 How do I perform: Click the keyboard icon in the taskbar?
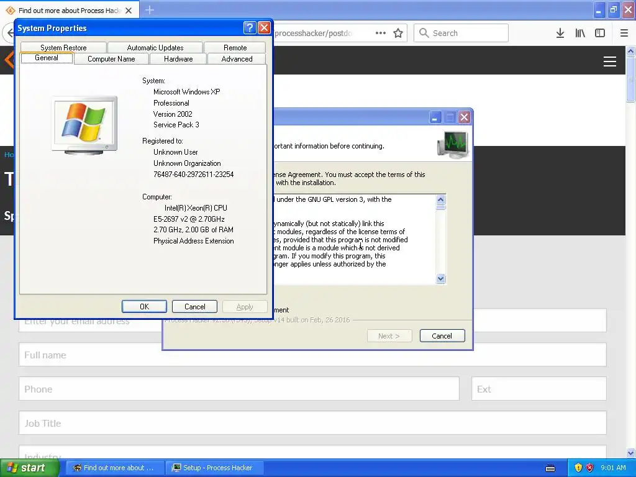point(550,468)
